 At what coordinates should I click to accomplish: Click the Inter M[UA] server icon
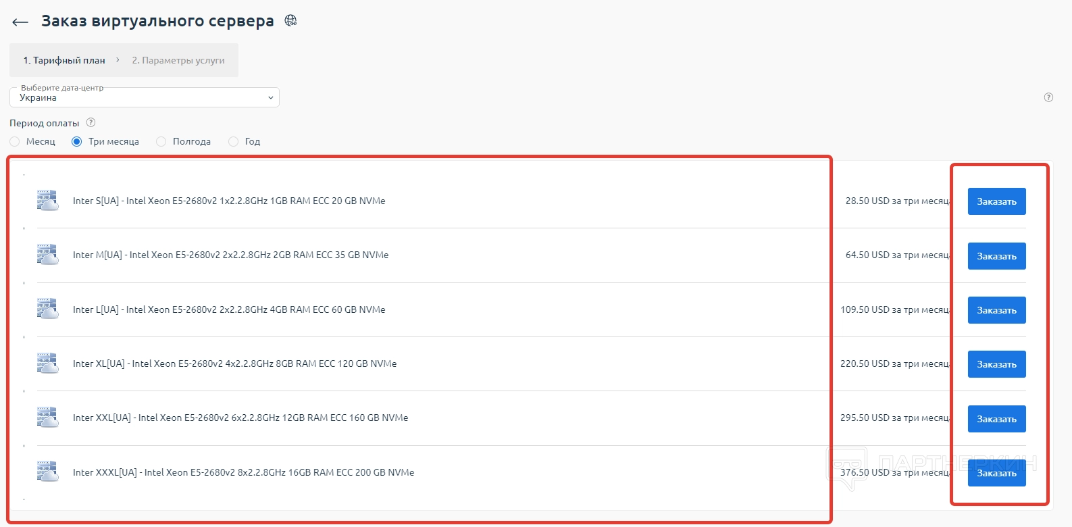pos(47,255)
